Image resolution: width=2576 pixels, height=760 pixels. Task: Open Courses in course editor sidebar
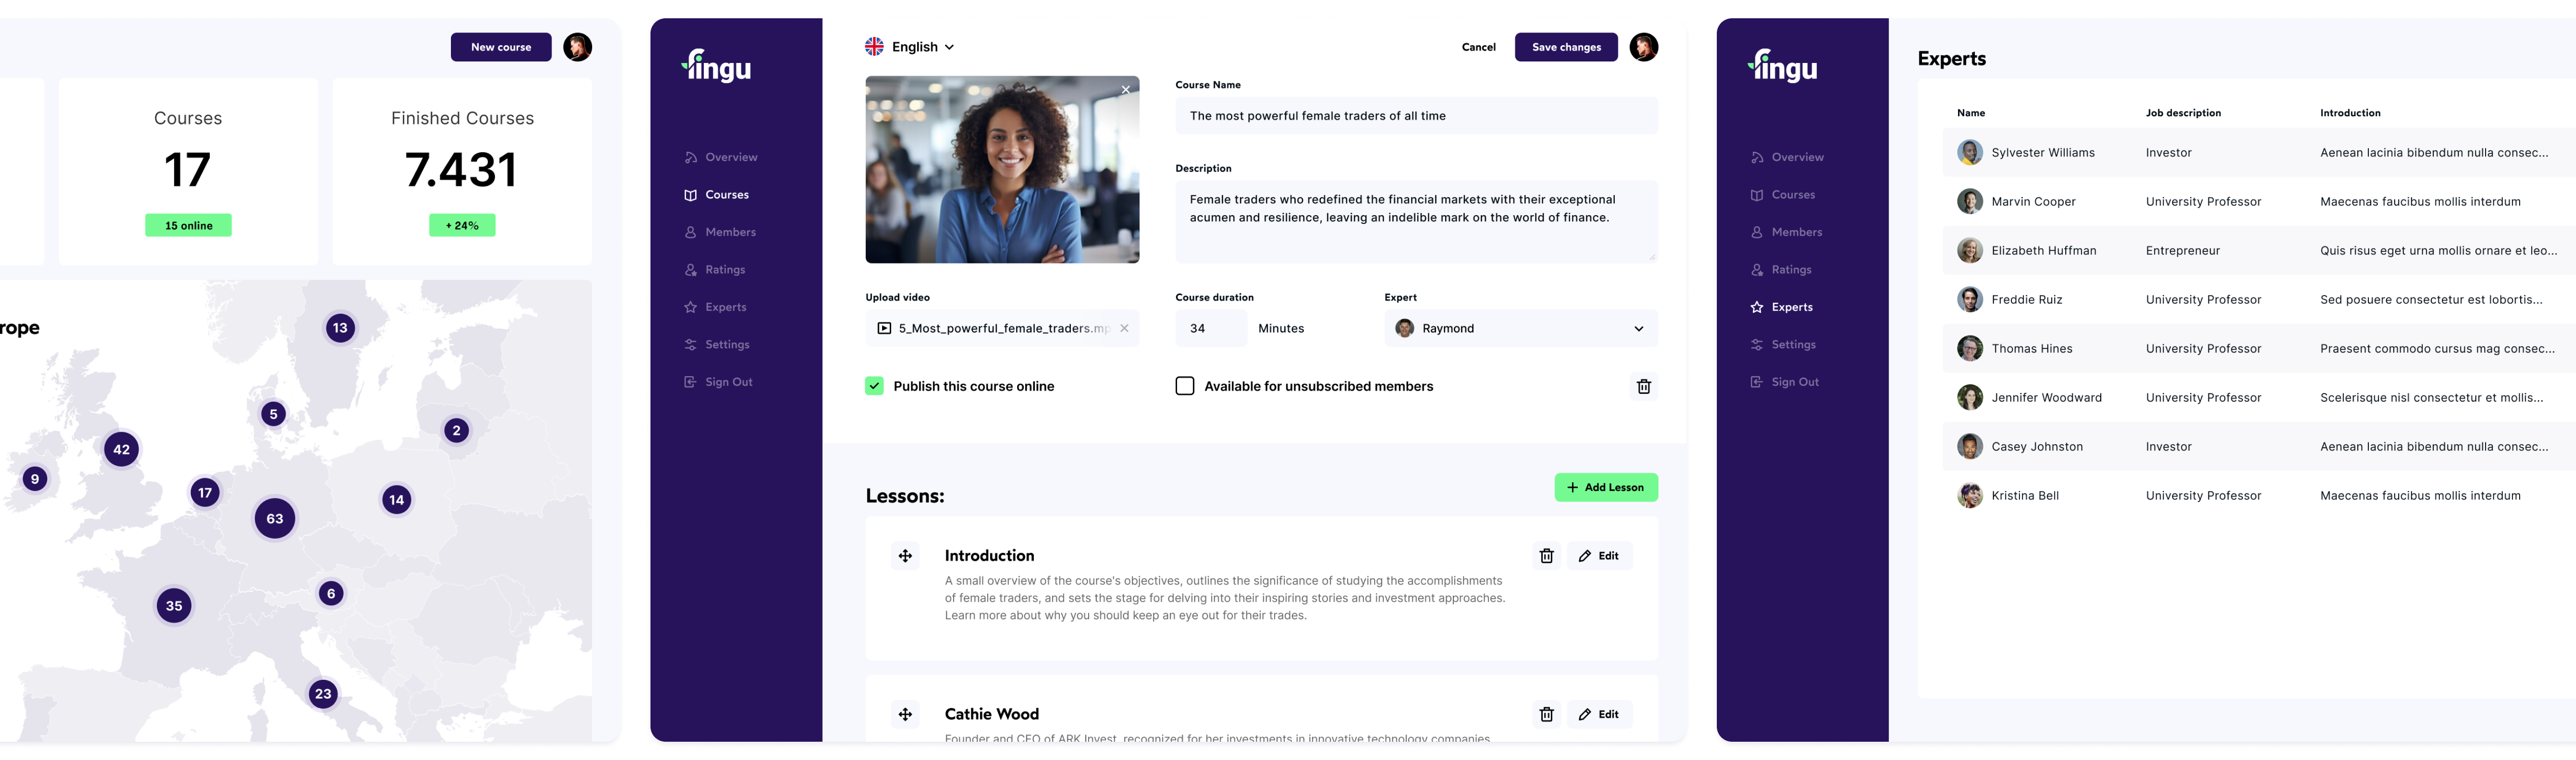[x=717, y=195]
